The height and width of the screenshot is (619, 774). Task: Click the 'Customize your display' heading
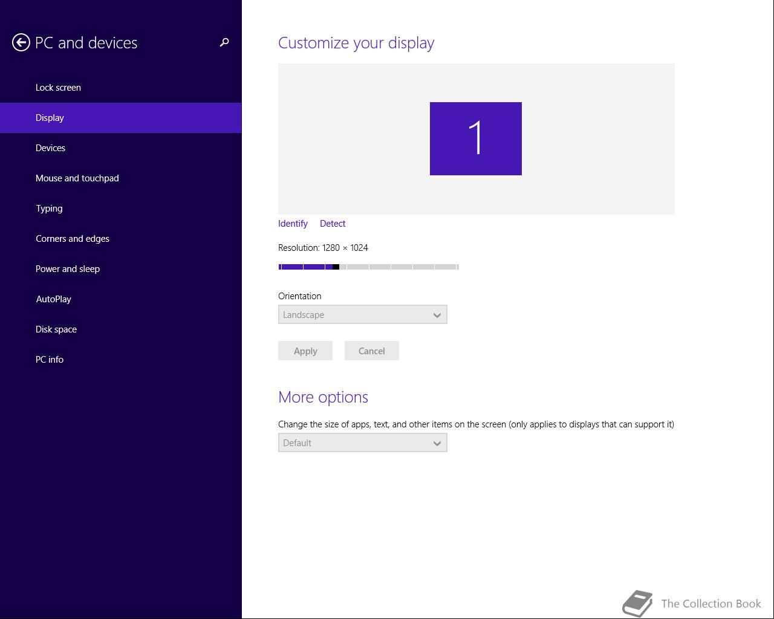(356, 43)
